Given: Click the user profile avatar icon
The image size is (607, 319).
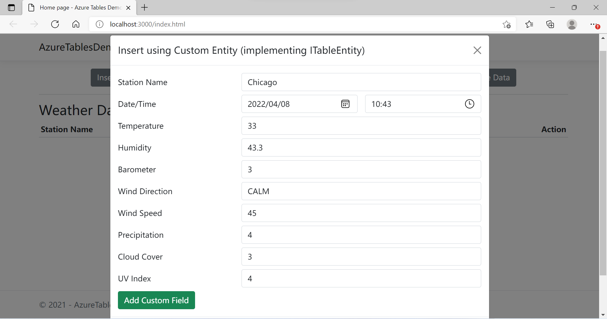Looking at the screenshot, I should 572,24.
